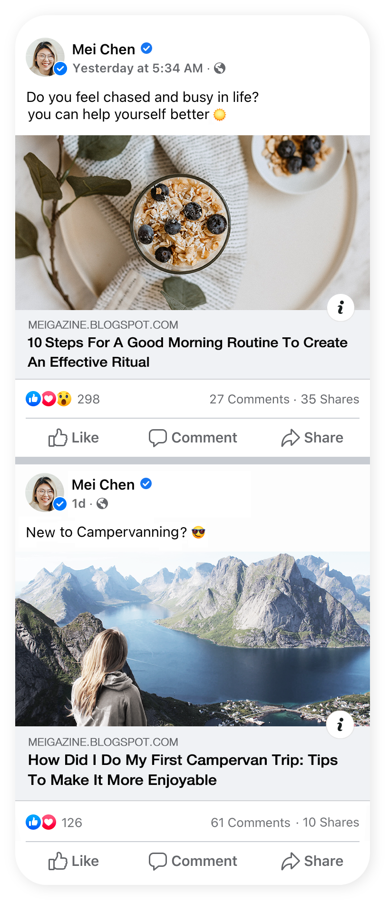Open reaction icons beside 298 count
This screenshot has width=389, height=904.
pos(49,399)
